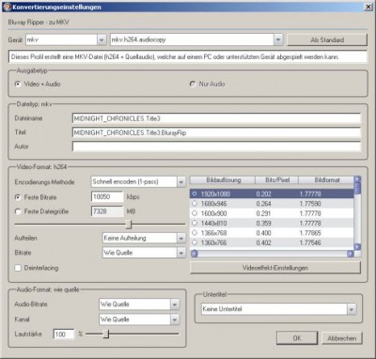Click the Titel input field
This screenshot has height=359, width=376.
(216, 133)
